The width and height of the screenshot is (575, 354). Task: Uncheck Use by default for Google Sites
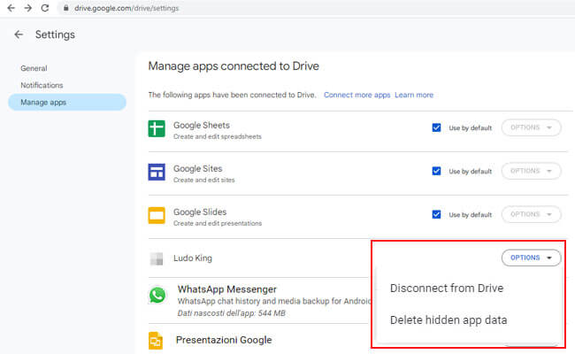tap(436, 171)
